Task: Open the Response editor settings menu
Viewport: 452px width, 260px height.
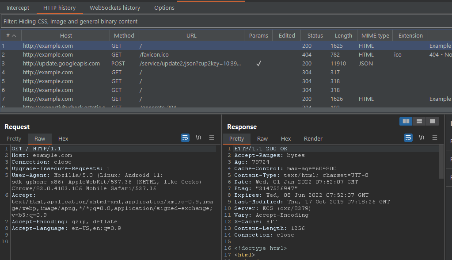Action: pyautogui.click(x=434, y=138)
